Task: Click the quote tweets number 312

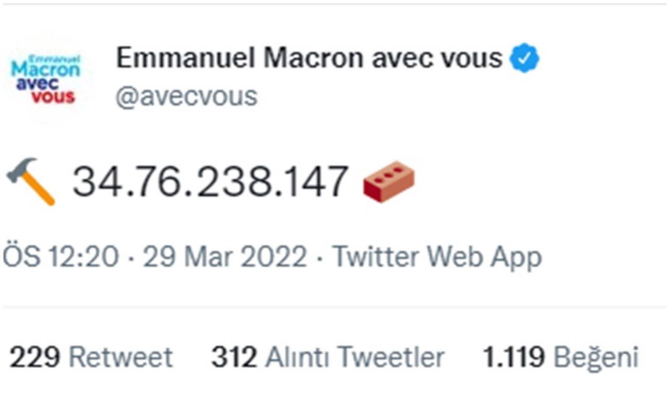Action: tap(234, 358)
